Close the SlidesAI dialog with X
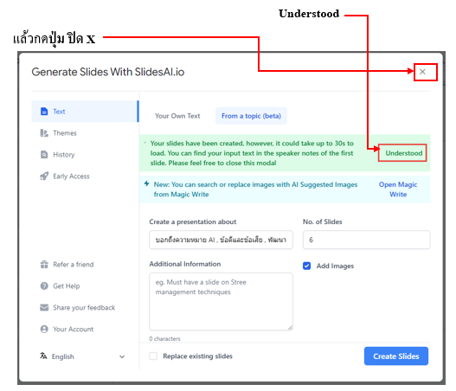 (x=422, y=72)
